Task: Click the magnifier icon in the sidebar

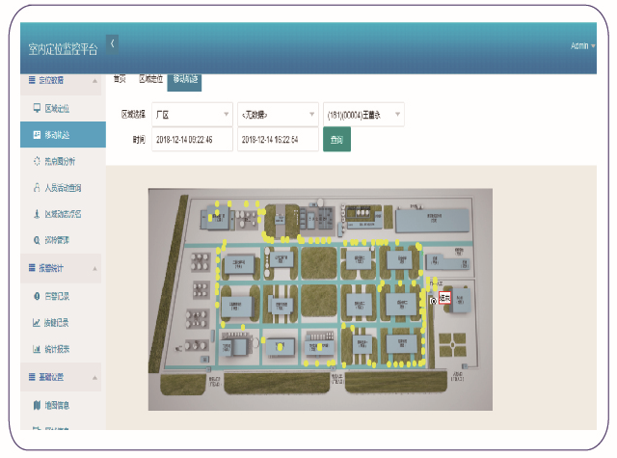Action: pyautogui.click(x=37, y=239)
